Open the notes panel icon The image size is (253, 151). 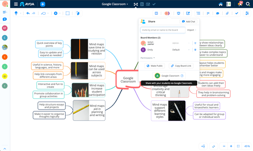click(x=208, y=13)
